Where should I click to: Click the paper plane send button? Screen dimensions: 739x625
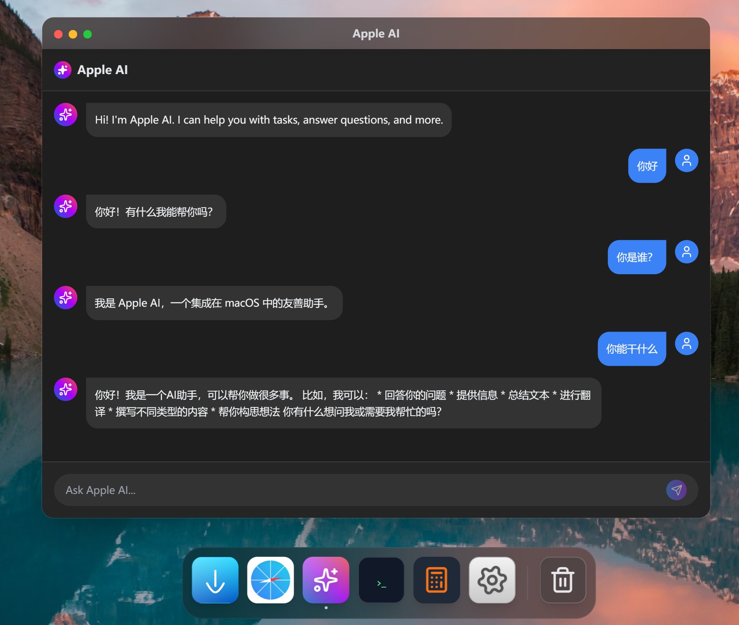pos(676,490)
